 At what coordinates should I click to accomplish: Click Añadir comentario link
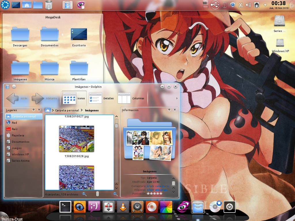pyautogui.click(x=158, y=186)
